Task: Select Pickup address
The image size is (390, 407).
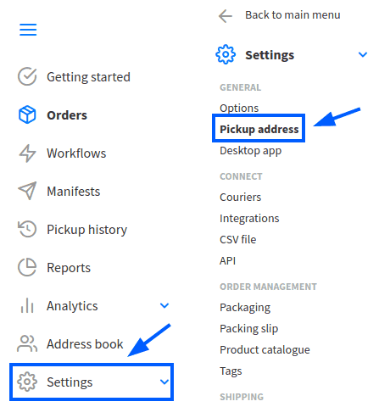Action: click(259, 129)
